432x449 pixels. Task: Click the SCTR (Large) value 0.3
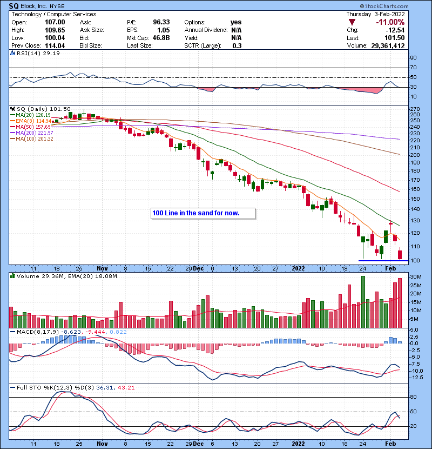237,45
